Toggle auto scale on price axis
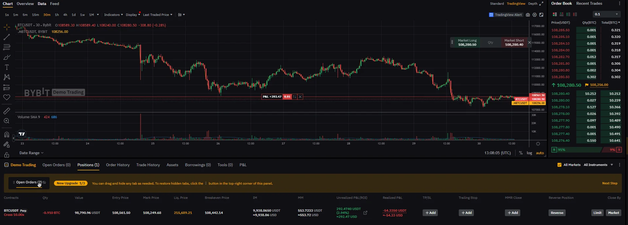This screenshot has height=225, width=628. [x=540, y=153]
